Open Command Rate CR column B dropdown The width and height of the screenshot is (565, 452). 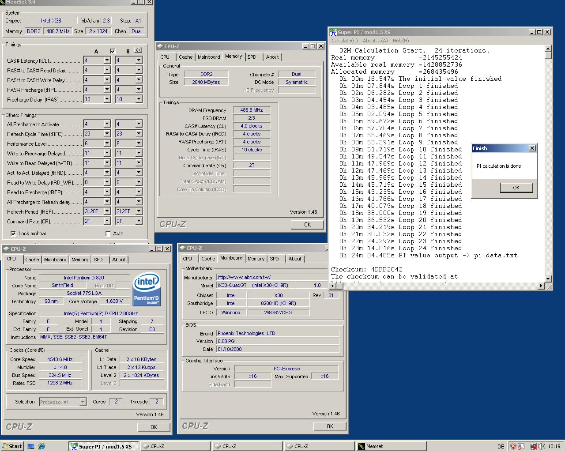[x=139, y=221]
